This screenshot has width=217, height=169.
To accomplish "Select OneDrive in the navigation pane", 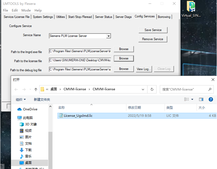I will [x=27, y=109].
